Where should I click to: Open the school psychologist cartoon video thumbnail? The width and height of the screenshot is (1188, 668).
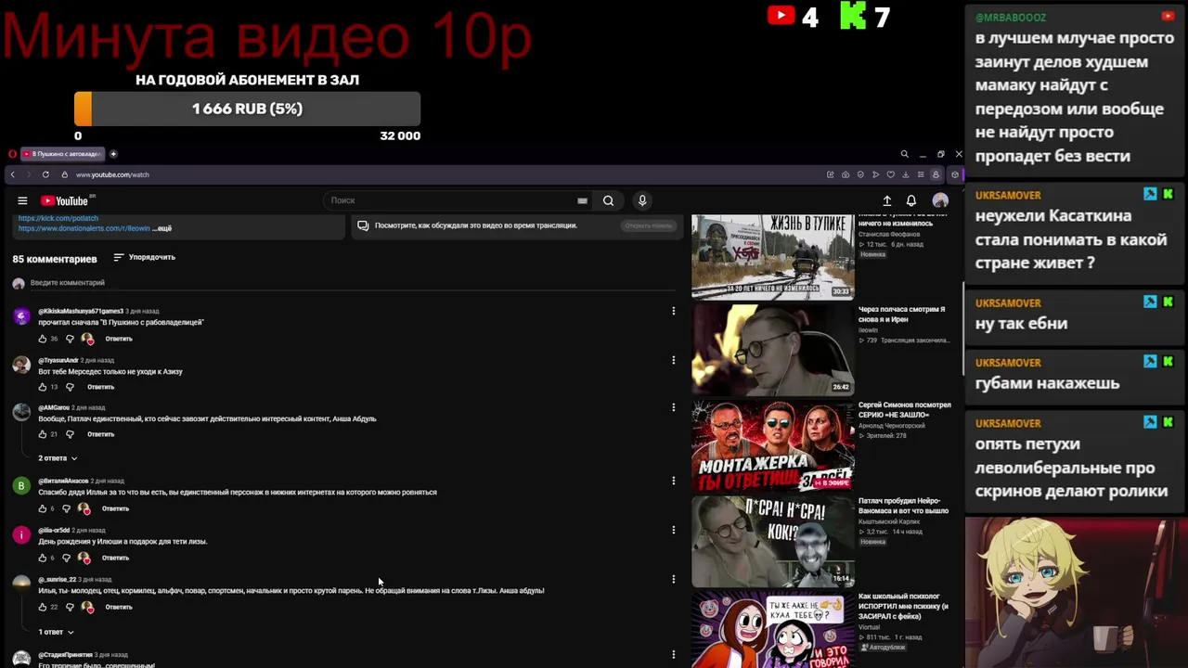[x=773, y=630]
